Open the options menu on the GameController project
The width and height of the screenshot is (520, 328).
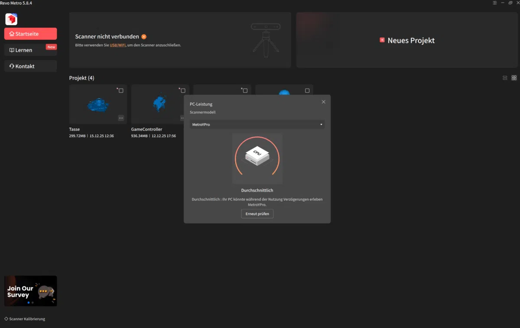tap(182, 117)
